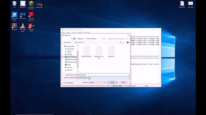This screenshot has height=115, width=206.
Task: Open Formát menu in the Notepad window
Action: coord(74,32)
